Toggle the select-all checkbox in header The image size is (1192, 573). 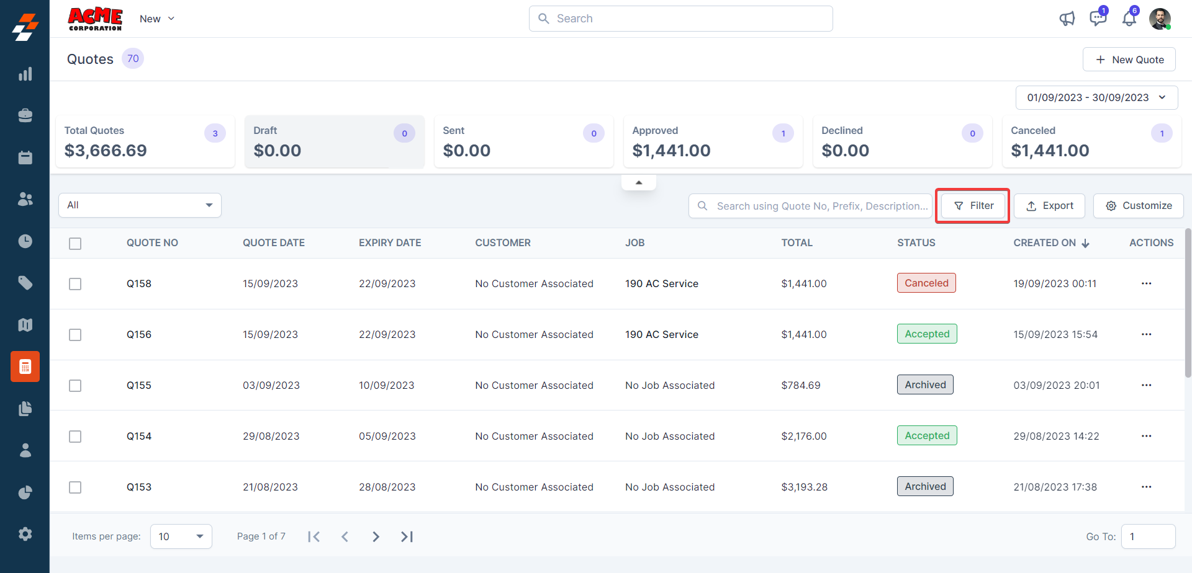(x=75, y=244)
